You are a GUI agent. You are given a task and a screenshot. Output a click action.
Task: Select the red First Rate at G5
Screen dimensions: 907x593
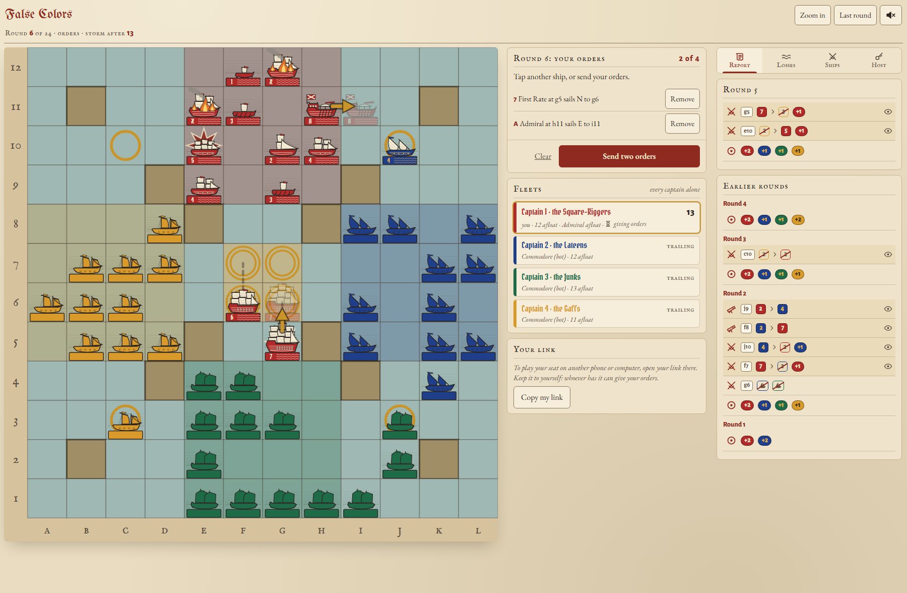(x=282, y=343)
